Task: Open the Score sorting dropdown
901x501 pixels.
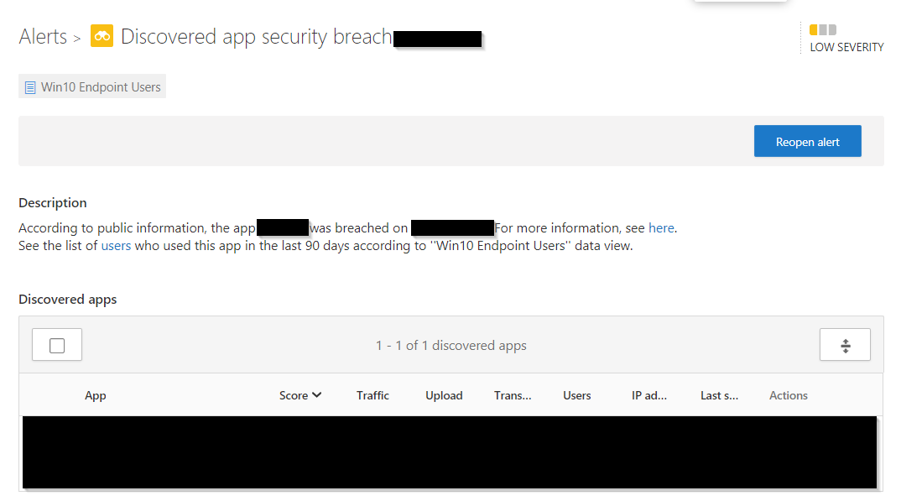Action: pos(300,395)
